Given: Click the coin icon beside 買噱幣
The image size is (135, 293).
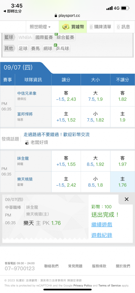Looking at the screenshot, I should point(66,27).
